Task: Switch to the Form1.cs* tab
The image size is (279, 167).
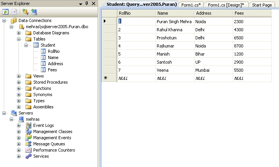Action: (191, 5)
